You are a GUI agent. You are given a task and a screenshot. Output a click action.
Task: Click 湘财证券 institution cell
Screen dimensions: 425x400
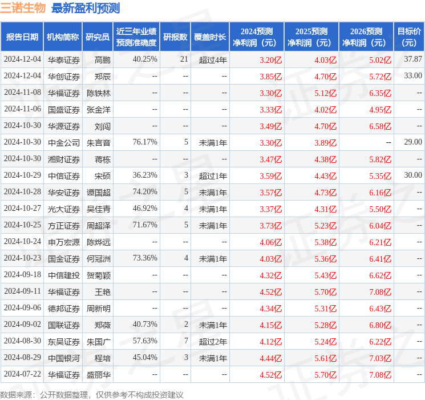click(x=64, y=159)
